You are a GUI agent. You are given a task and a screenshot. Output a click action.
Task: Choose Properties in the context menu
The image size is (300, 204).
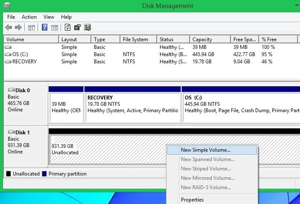tap(212, 200)
